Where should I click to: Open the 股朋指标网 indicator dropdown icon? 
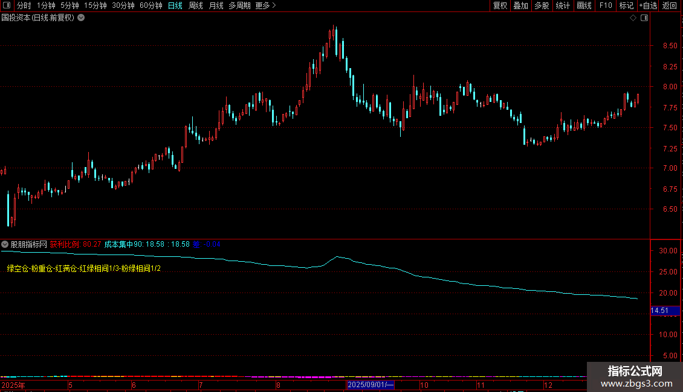5,244
